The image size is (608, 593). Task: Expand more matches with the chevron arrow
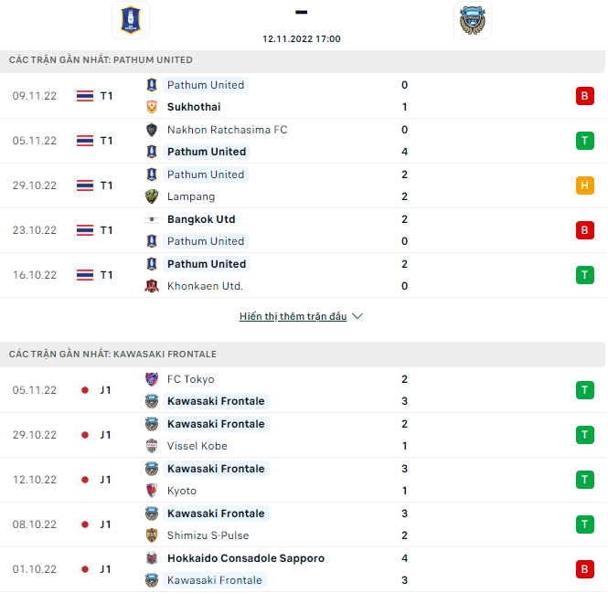click(x=357, y=317)
